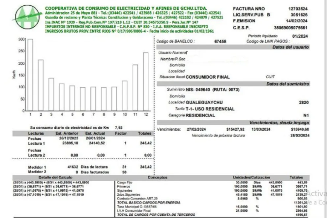Click the Datos del suministro header
The image size is (327, 218).
[x=287, y=84]
